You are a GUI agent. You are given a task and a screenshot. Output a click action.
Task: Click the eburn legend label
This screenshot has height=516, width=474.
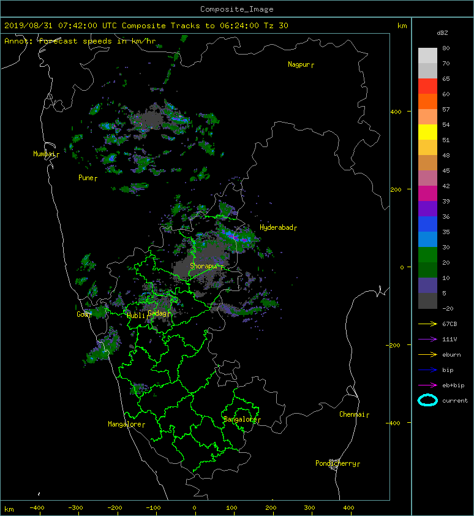(451, 355)
